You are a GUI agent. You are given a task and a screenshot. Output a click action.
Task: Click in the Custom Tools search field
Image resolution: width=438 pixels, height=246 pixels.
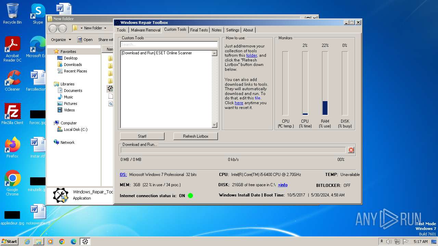169,44
